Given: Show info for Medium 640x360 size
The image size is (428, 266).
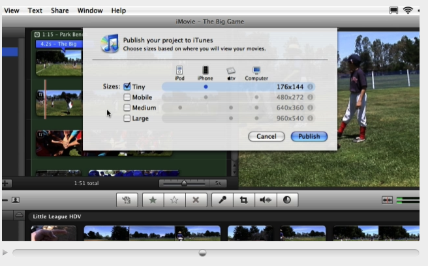Looking at the screenshot, I should click(x=310, y=108).
